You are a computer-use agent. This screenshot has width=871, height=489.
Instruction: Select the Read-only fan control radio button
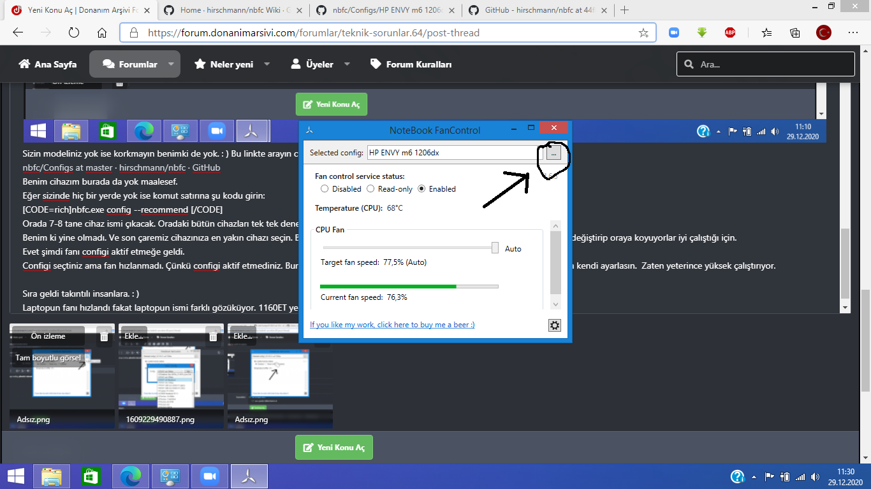click(370, 189)
